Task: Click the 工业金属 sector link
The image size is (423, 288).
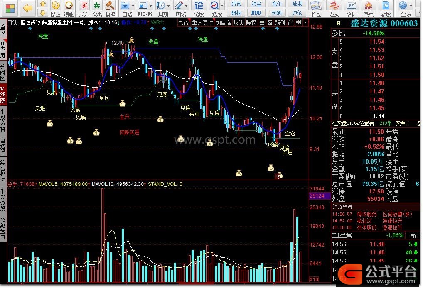Action: [x=342, y=235]
